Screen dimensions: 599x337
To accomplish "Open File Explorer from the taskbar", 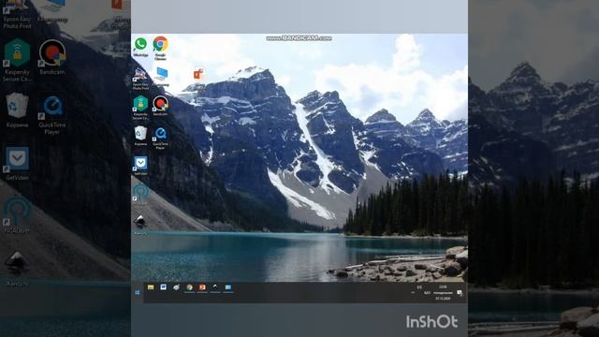I will click(x=151, y=287).
